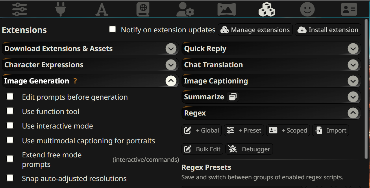370x188 pixels.
Task: Open the API Connections plug icon
Action: point(61,9)
